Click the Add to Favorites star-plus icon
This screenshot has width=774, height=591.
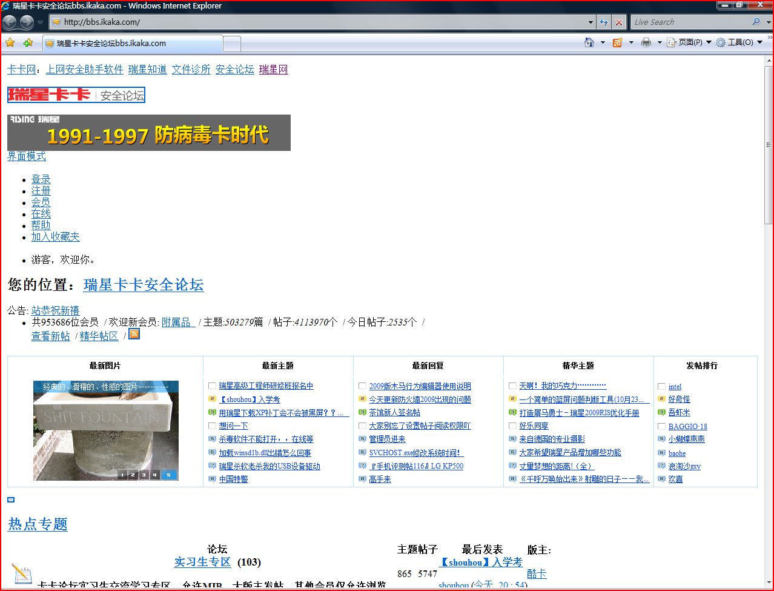(28, 42)
